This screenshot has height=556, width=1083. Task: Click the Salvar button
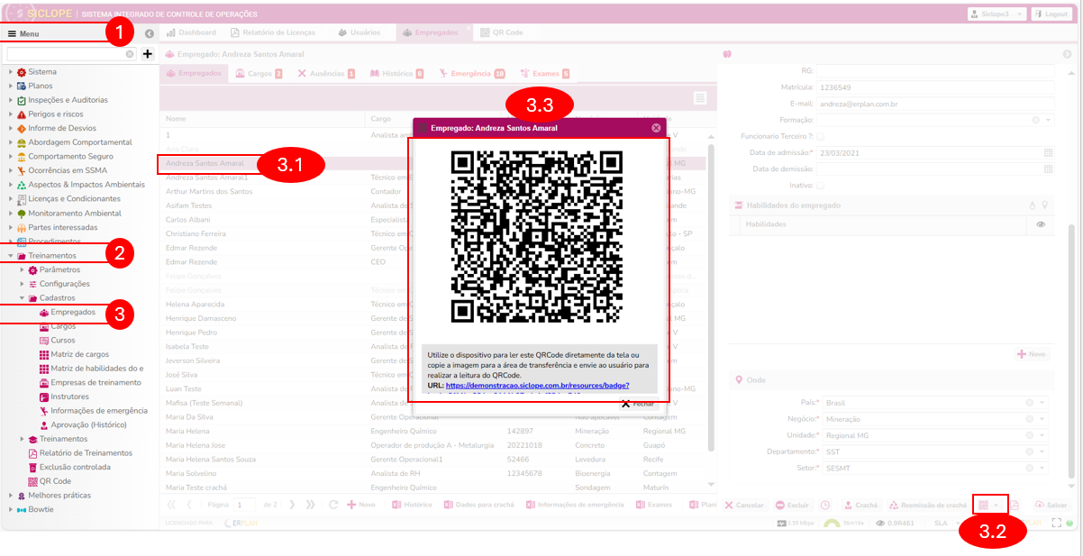coord(1051,505)
